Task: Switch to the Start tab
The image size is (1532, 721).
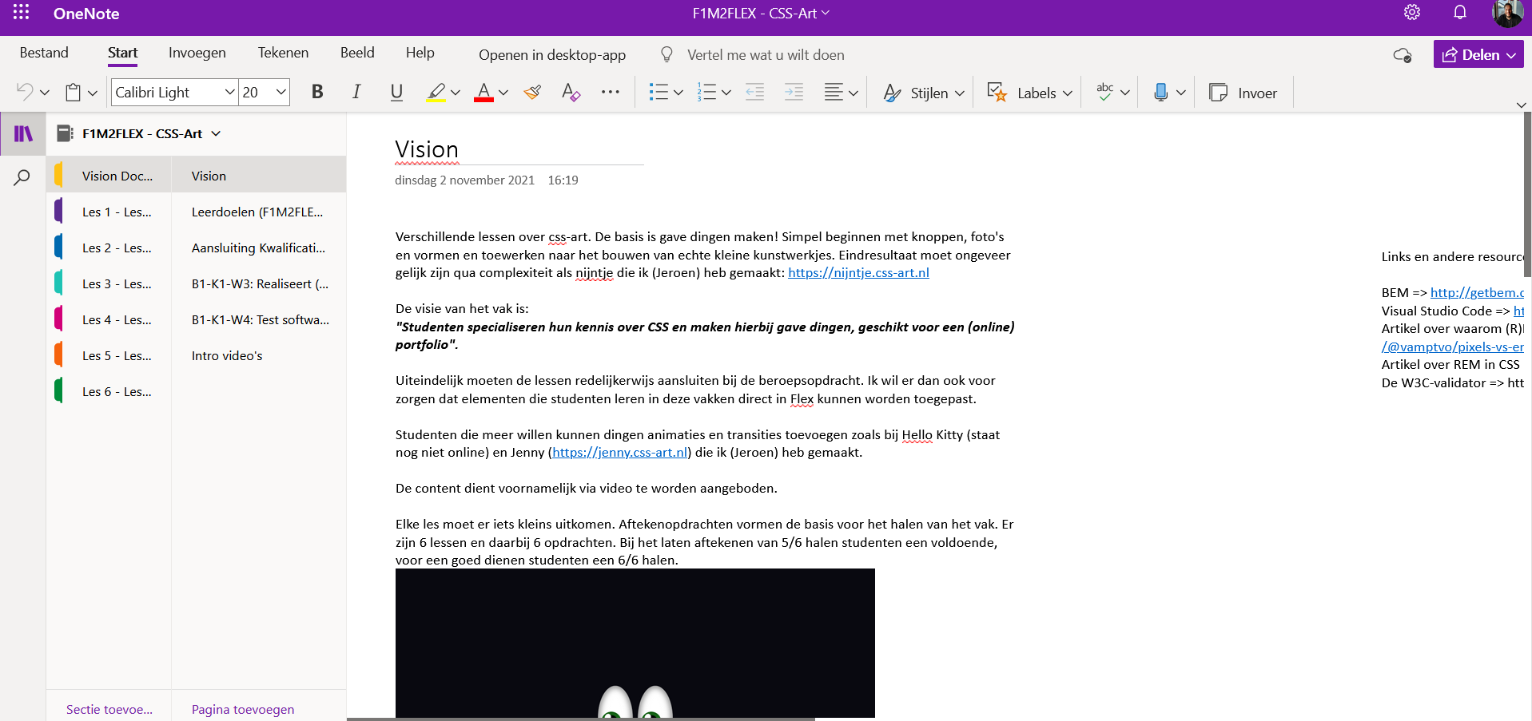Action: coord(122,53)
